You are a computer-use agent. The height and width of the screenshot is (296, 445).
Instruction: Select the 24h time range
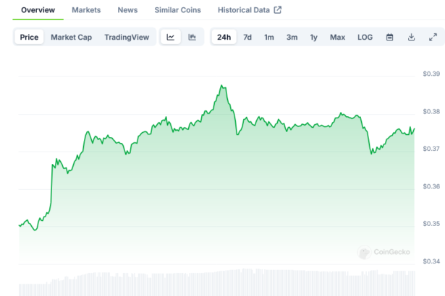[x=224, y=37]
